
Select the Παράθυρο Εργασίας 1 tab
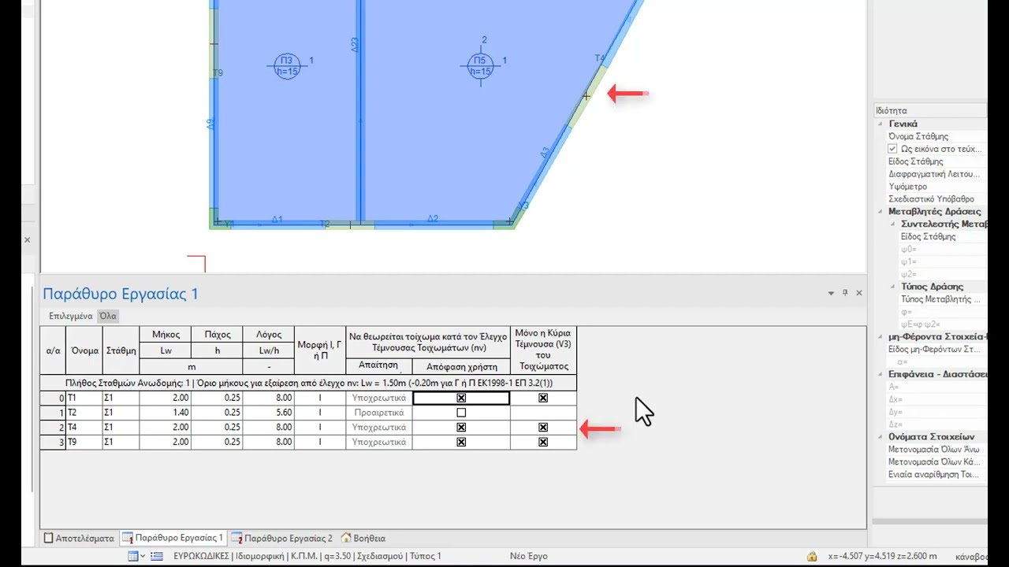tap(173, 539)
